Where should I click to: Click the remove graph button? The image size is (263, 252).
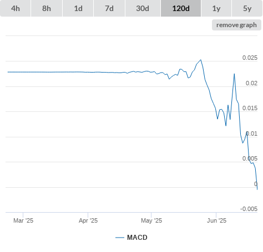(236, 25)
